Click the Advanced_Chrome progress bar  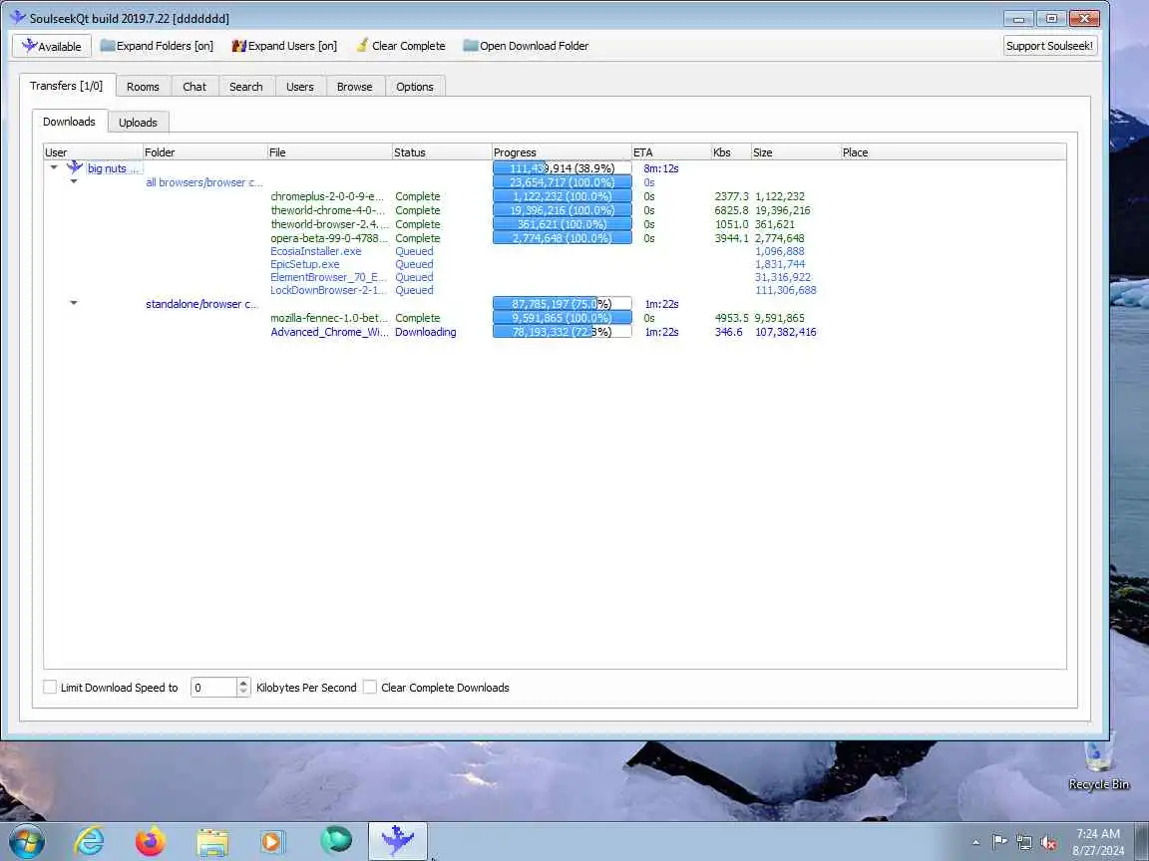[563, 332]
